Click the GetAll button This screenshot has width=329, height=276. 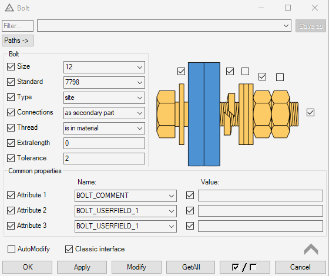(191, 267)
